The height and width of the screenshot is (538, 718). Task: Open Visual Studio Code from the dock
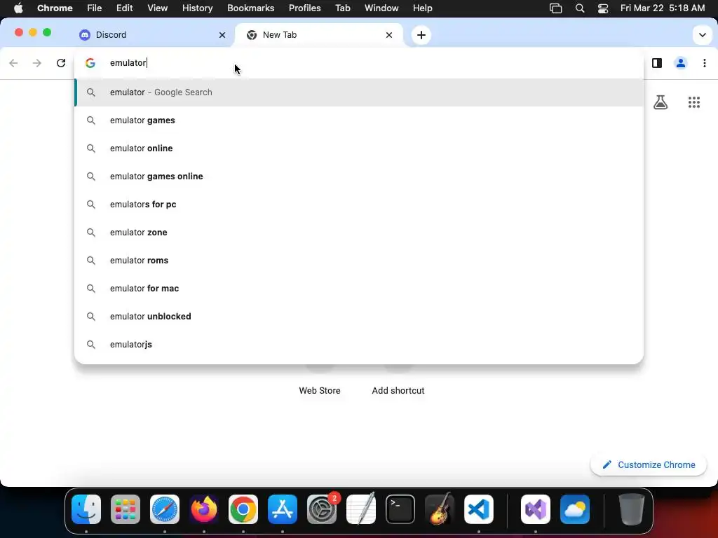point(479,509)
